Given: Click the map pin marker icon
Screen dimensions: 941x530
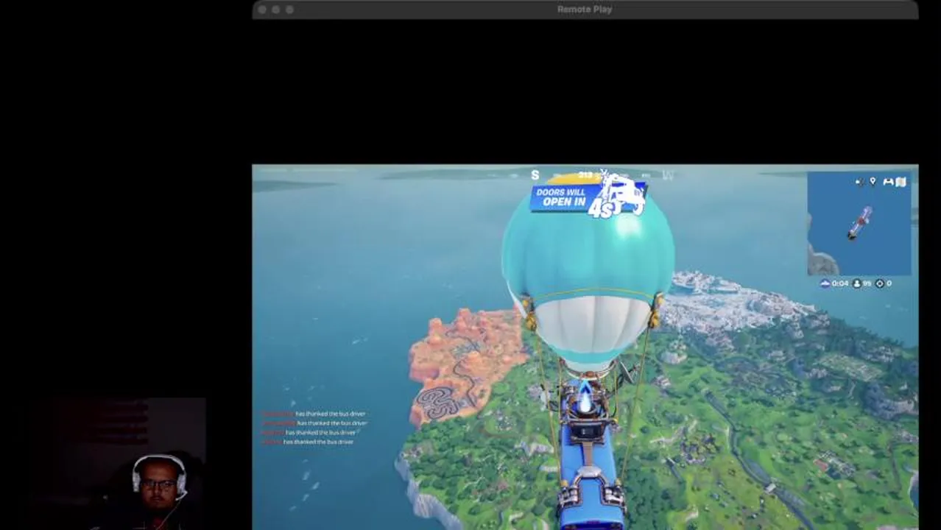Looking at the screenshot, I should pyautogui.click(x=873, y=181).
